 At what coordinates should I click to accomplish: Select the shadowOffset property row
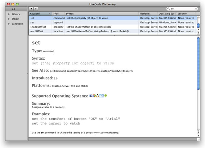click(113, 27)
